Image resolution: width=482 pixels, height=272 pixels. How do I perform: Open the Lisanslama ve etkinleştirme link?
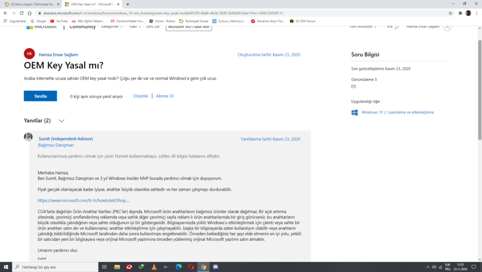pyautogui.click(x=411, y=112)
